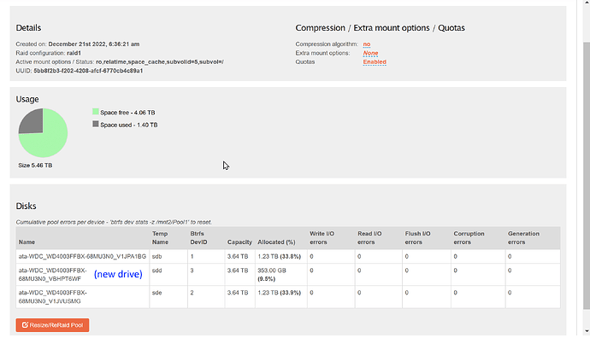Click the 'Disks' section heading
The height and width of the screenshot is (338, 590).
[x=26, y=207]
